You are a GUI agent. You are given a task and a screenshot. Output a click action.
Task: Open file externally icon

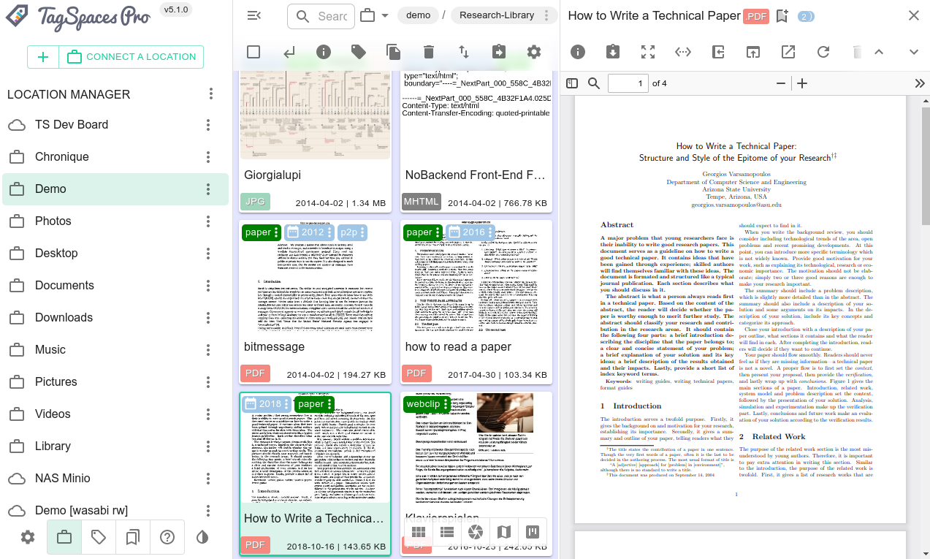tap(788, 52)
